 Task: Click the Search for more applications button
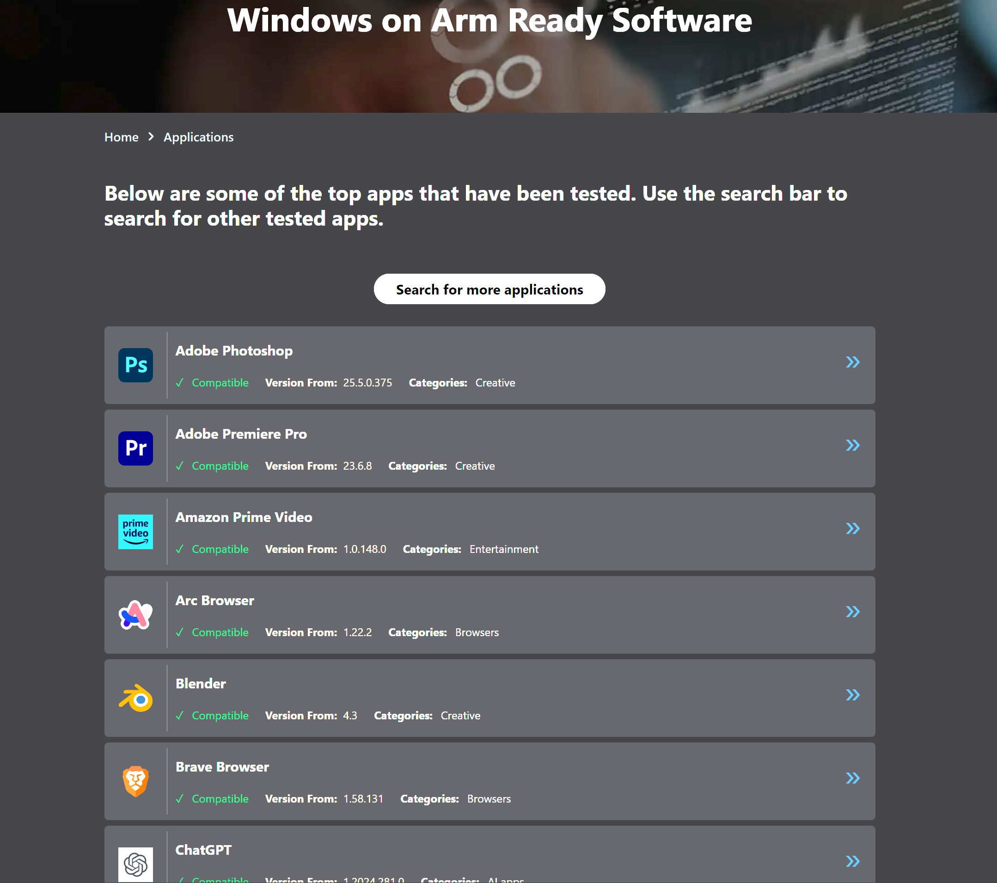(489, 289)
